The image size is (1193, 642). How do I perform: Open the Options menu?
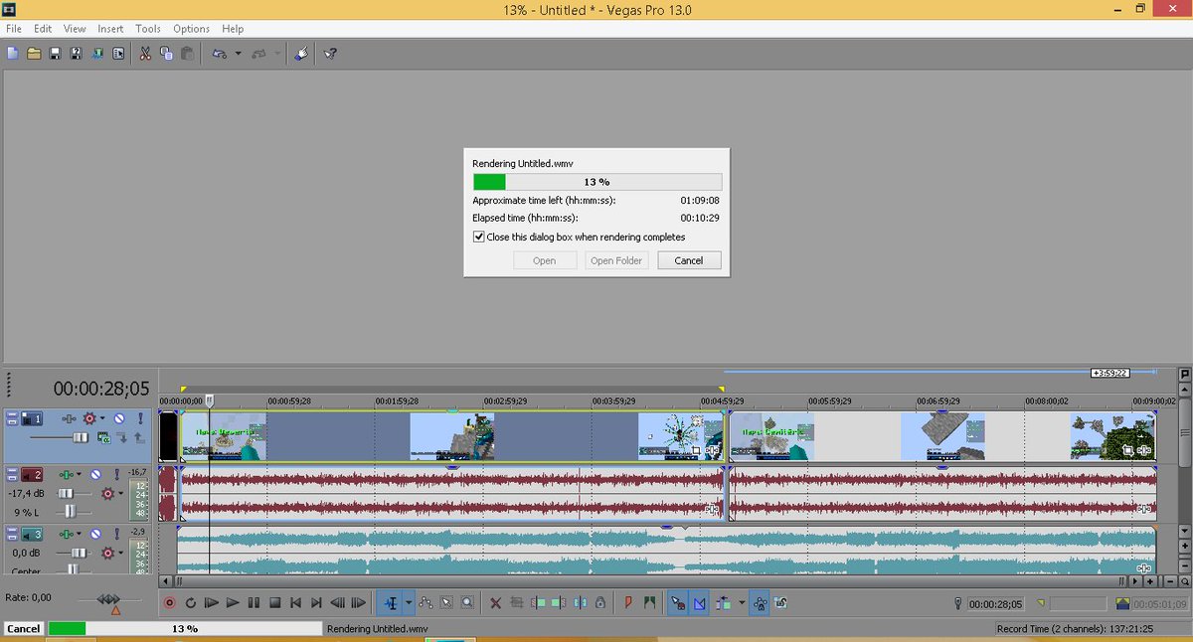pyautogui.click(x=191, y=28)
